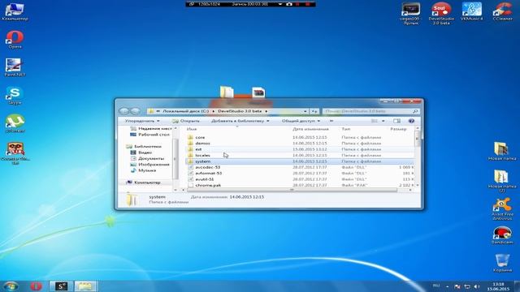
Task: Open the Упорядочить dropdown menu
Action: pyautogui.click(x=142, y=121)
